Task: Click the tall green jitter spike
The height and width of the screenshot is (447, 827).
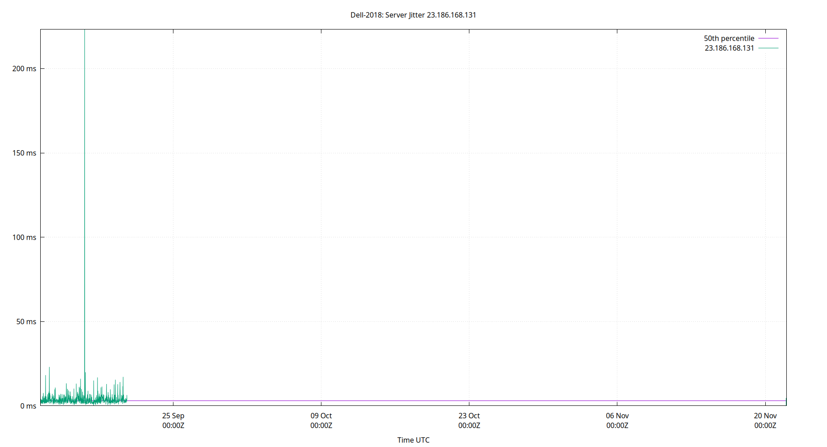Action: pos(84,179)
